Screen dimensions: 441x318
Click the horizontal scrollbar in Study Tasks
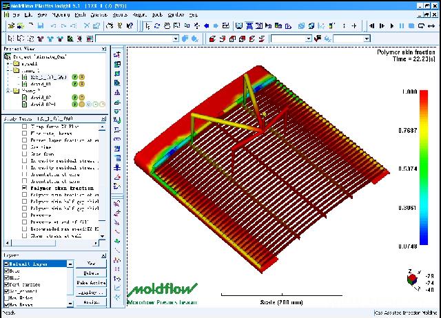pyautogui.click(x=52, y=243)
